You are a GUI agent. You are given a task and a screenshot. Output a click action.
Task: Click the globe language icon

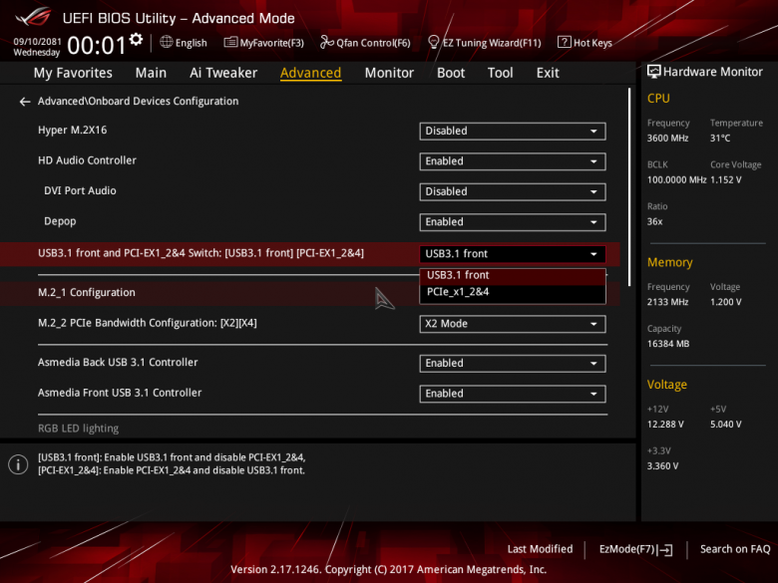click(167, 42)
